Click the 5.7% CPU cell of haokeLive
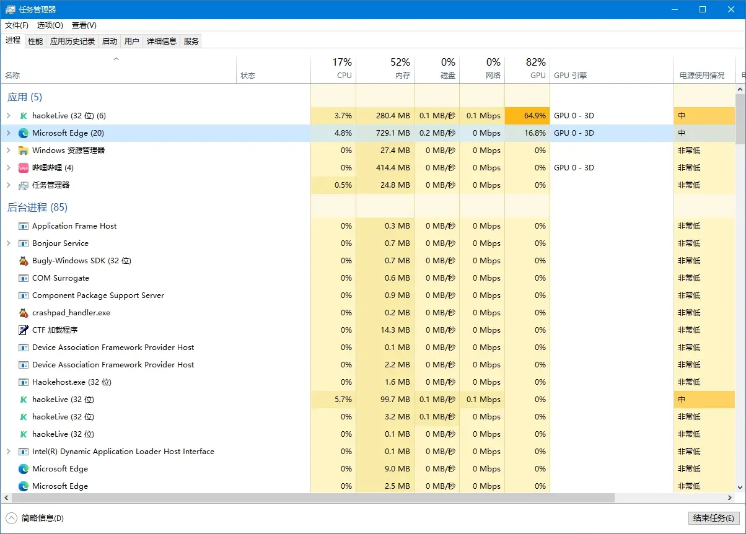Screen dimensions: 746x534 click(333, 400)
